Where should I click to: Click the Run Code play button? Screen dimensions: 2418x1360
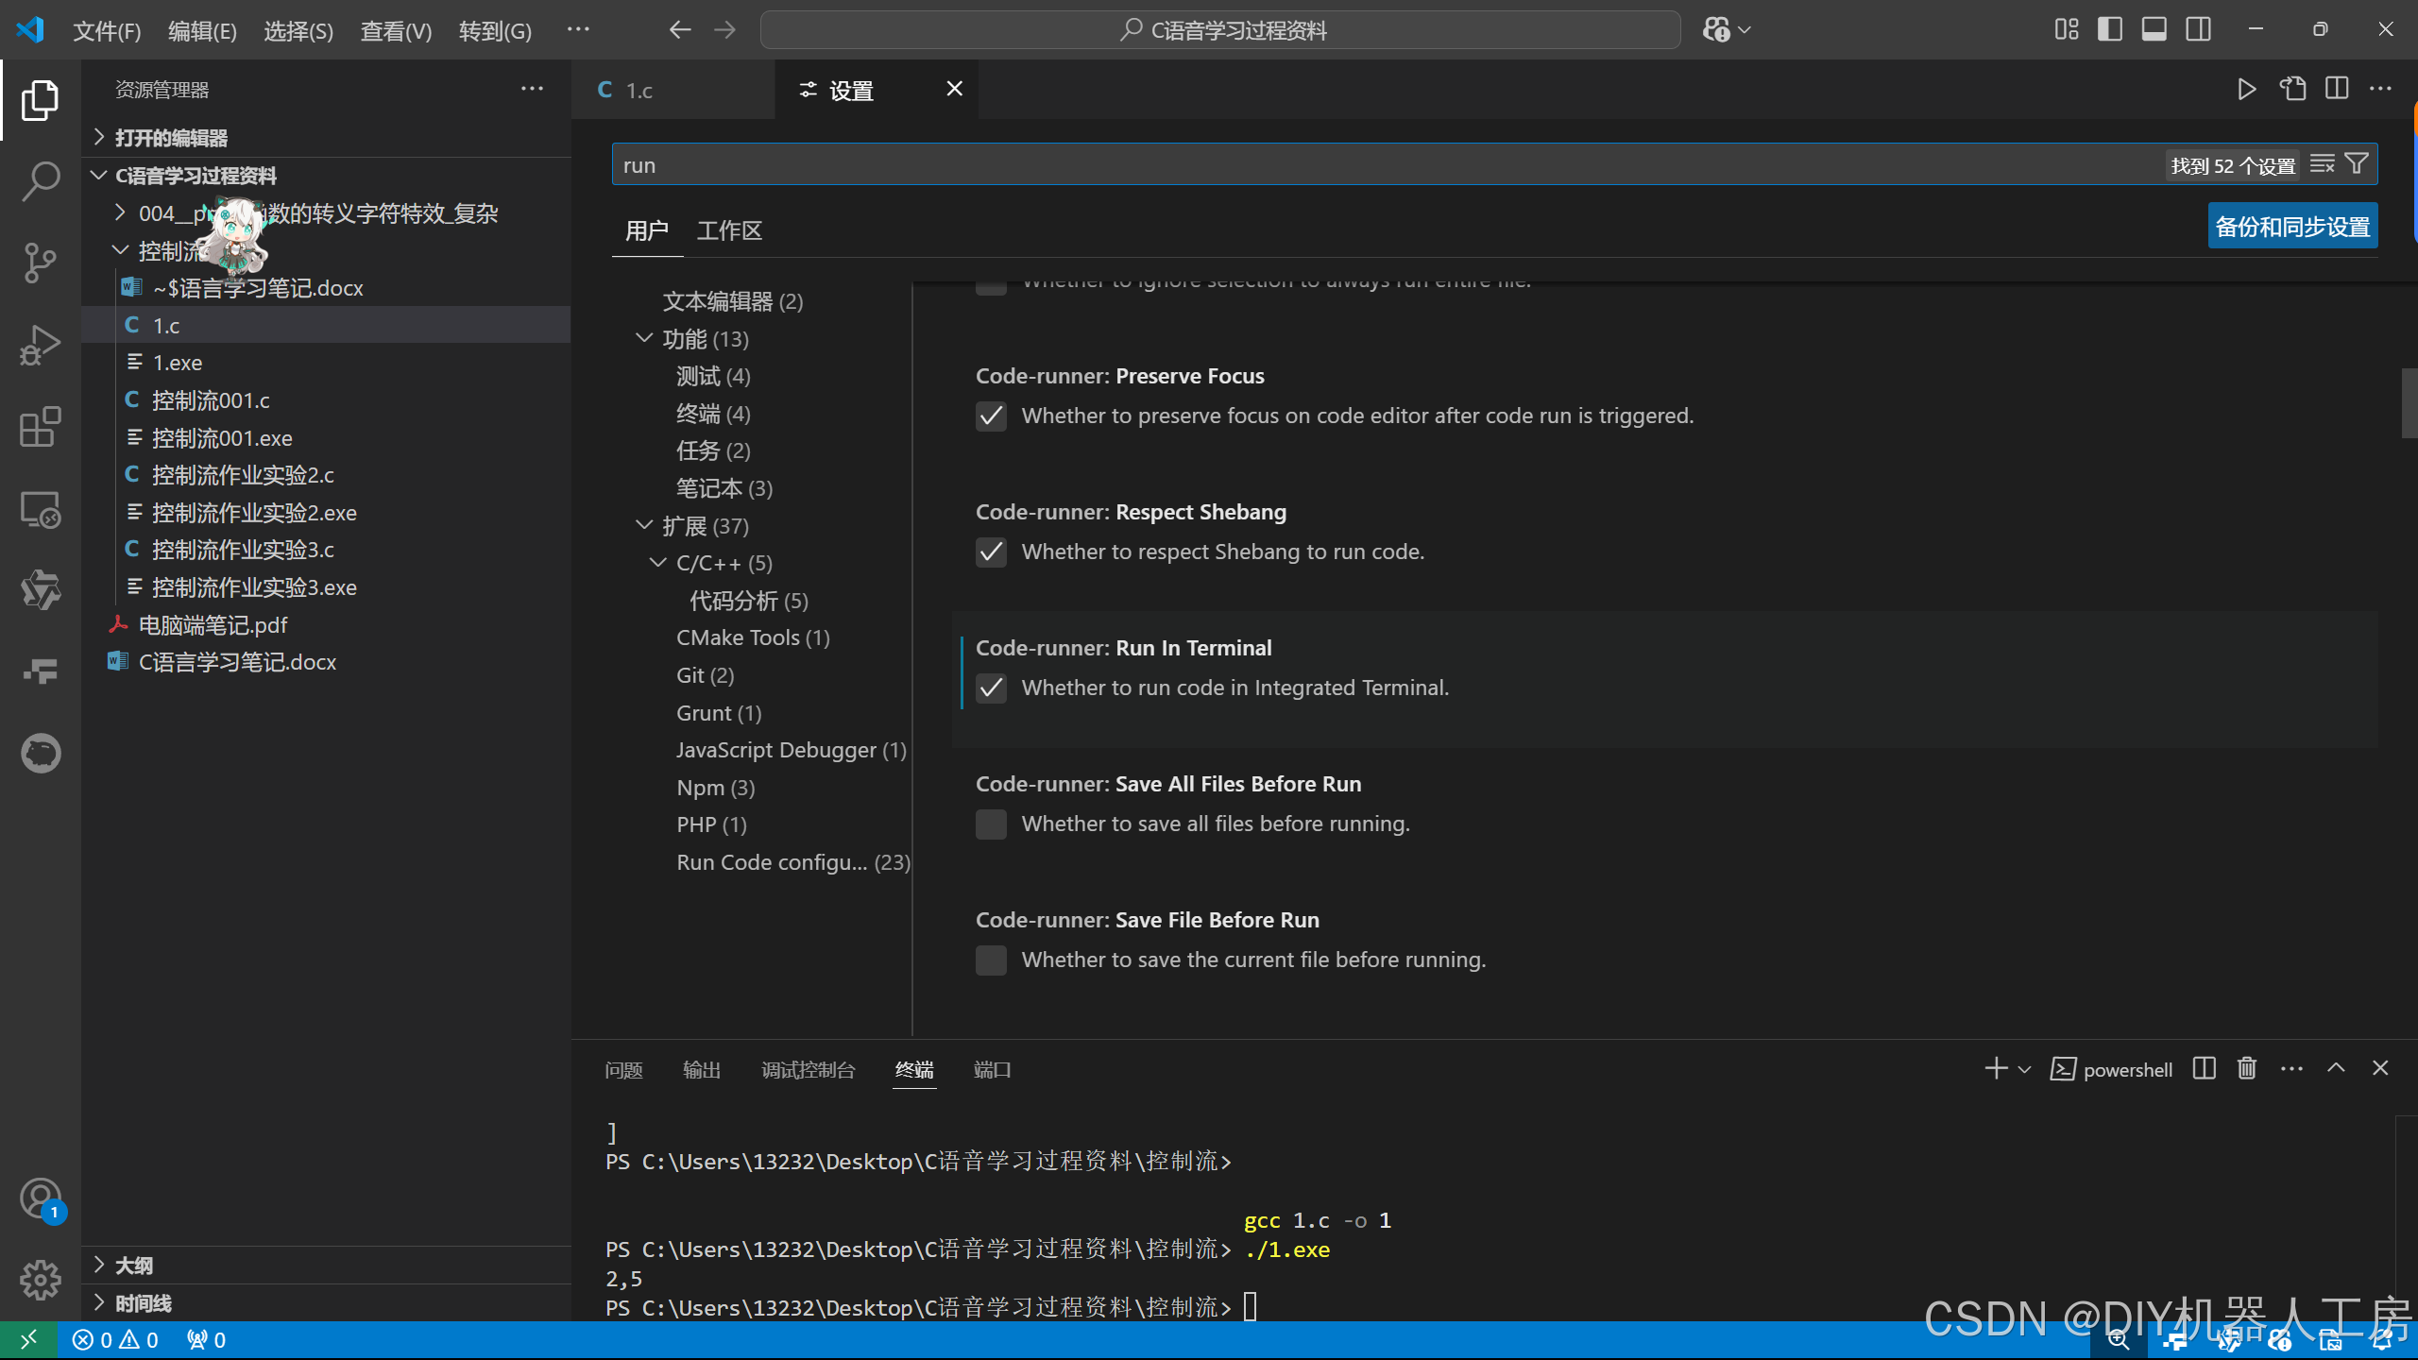coord(2247,90)
